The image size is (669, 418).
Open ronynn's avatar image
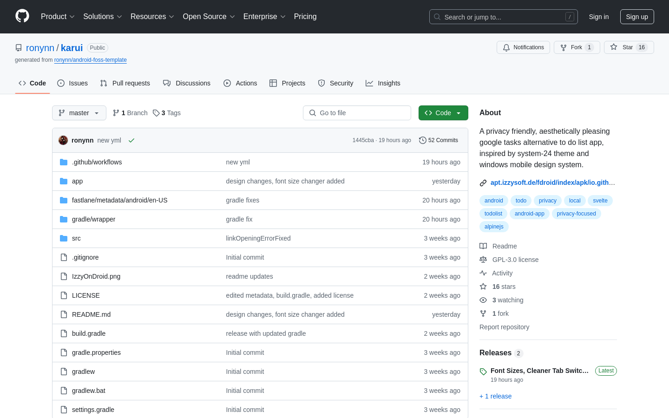coord(63,140)
